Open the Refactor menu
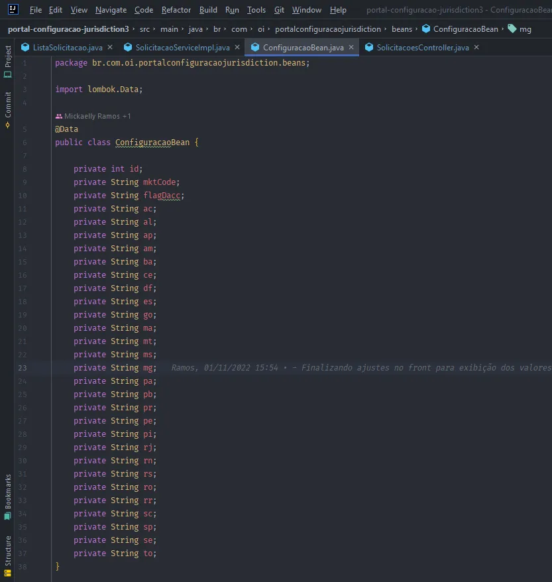The height and width of the screenshot is (582, 552). pyautogui.click(x=176, y=10)
